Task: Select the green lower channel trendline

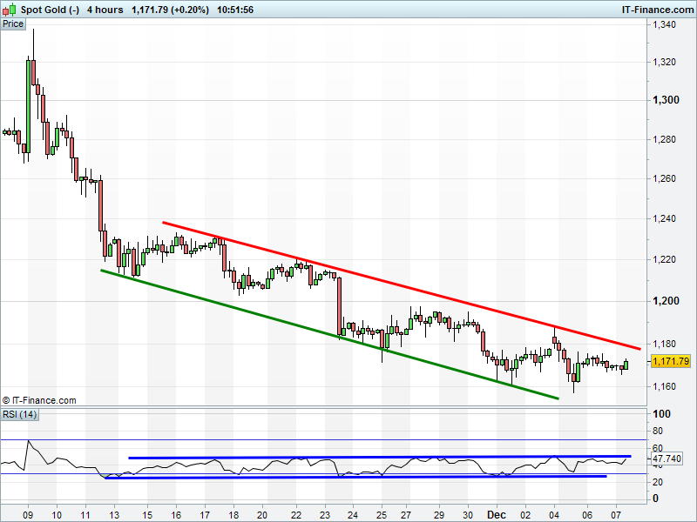Action: coord(329,334)
